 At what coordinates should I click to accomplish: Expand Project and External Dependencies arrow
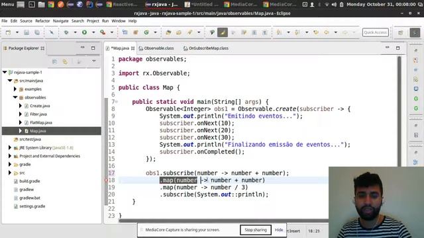pos(10,156)
